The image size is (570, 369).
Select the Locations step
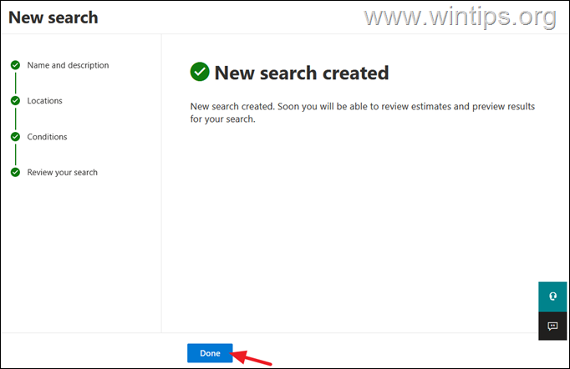click(x=44, y=101)
